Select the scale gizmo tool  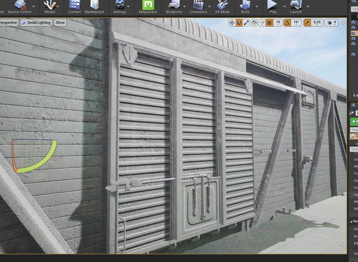pos(246,23)
